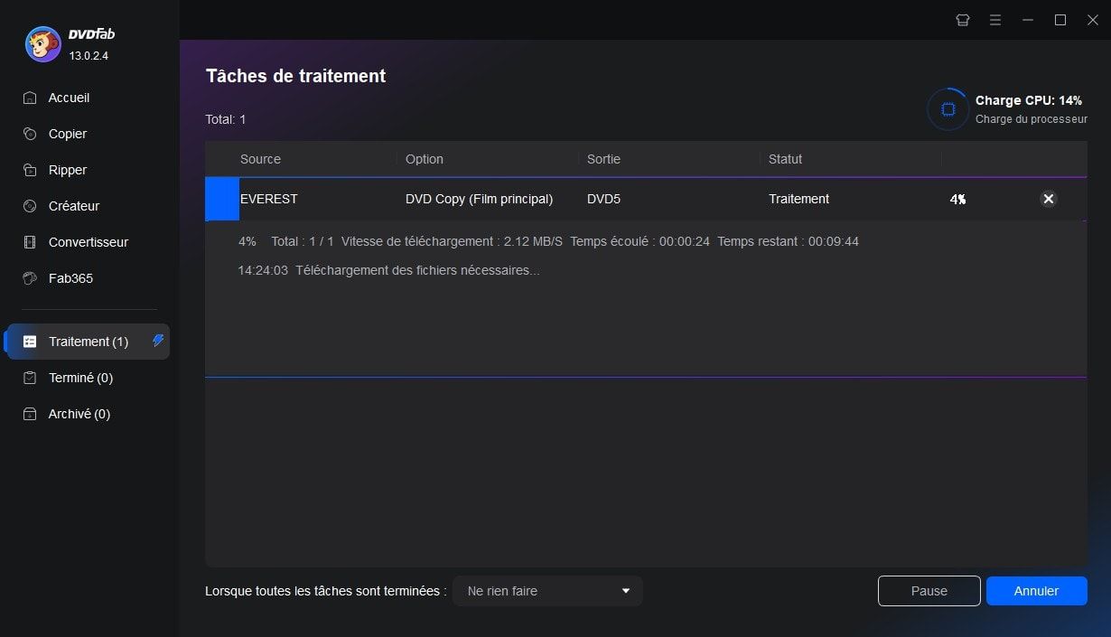This screenshot has height=637, width=1111.
Task: Click the Créateur icon in the sidebar
Action: pos(30,206)
